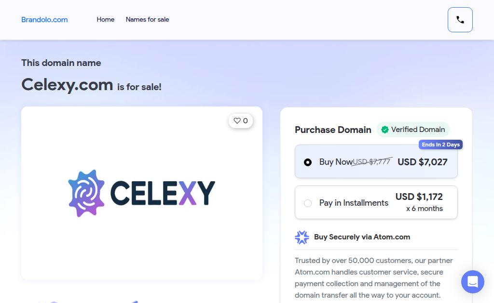Click the USD $7,027 price

pos(423,162)
